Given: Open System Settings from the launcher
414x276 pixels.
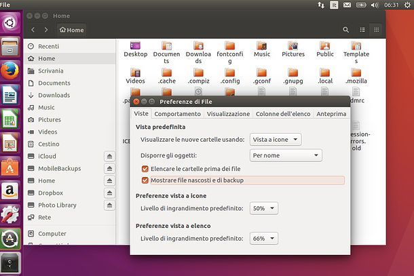Looking at the screenshot, I should tap(10, 214).
